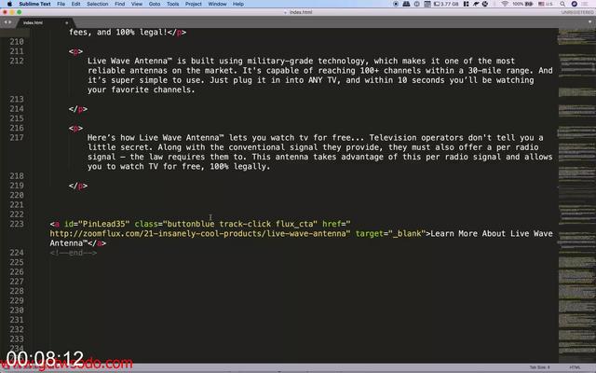
Task: Open the U.S. input source menu
Action: [x=546, y=4]
